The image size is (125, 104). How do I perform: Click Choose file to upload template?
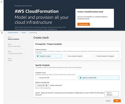42,85
